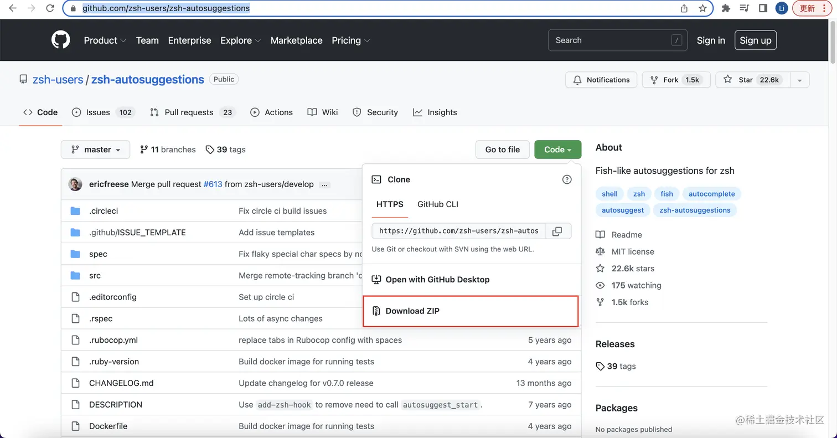Screen dimensions: 837x438
Task: Click the .editorconfig file icon
Action: [76, 297]
